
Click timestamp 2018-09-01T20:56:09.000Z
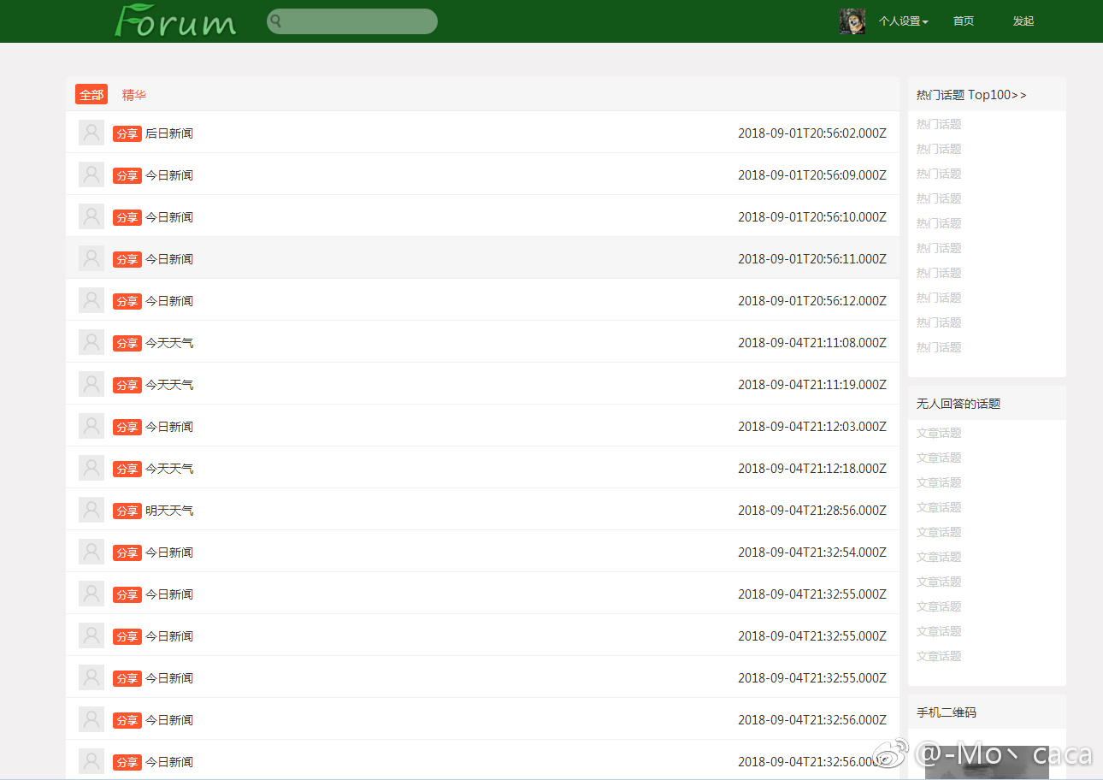pyautogui.click(x=812, y=175)
